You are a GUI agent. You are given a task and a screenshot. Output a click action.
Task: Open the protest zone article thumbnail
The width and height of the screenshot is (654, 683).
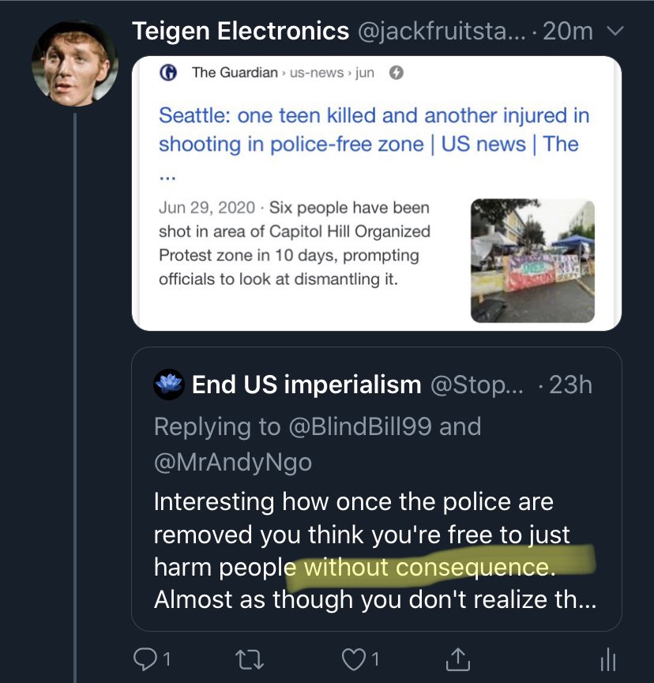pos(532,261)
